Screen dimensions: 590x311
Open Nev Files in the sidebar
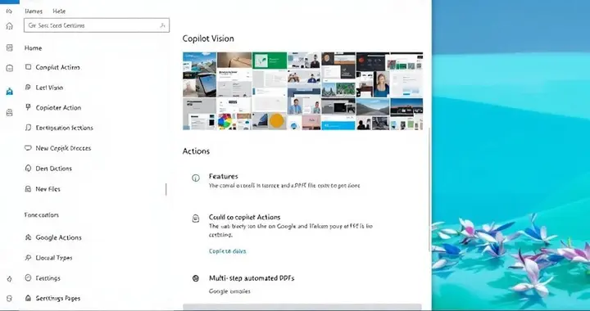pos(48,189)
